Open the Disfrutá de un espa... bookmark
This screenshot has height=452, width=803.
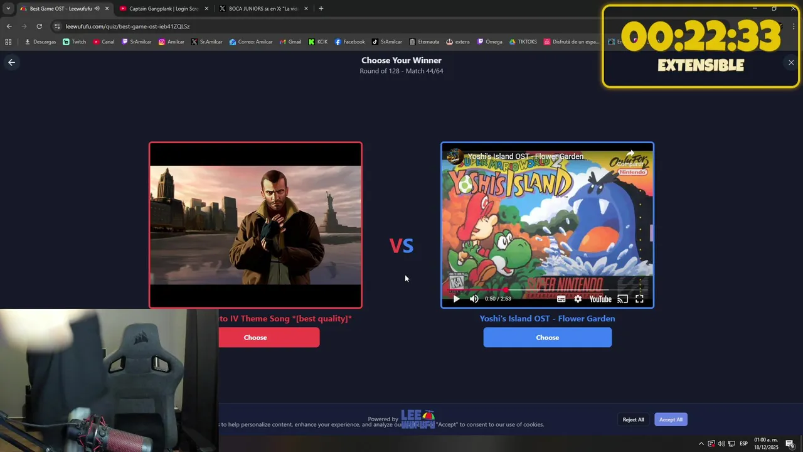tap(572, 42)
